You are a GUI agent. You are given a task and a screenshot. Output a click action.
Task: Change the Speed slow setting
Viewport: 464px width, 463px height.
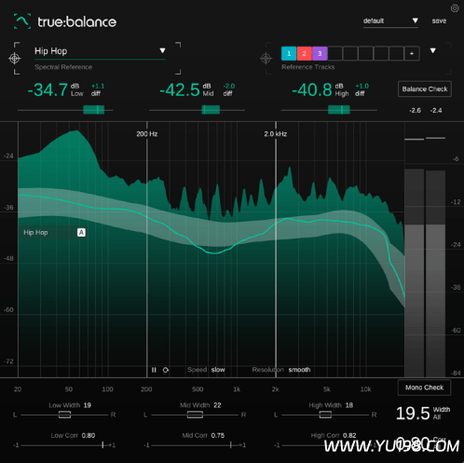point(218,370)
